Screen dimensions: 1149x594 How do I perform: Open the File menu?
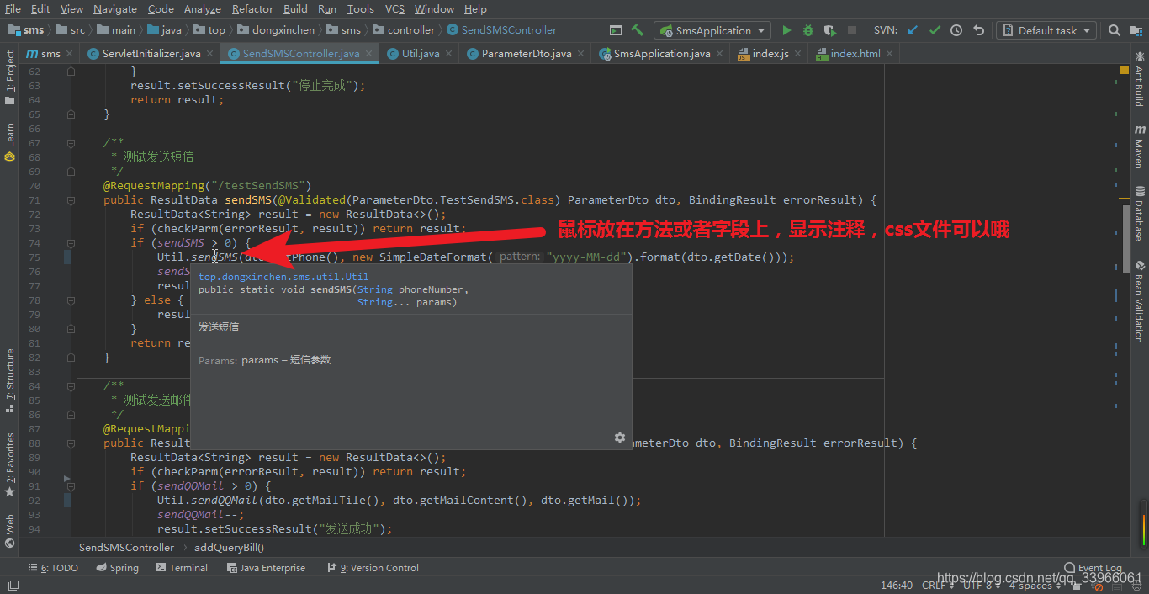(x=13, y=8)
